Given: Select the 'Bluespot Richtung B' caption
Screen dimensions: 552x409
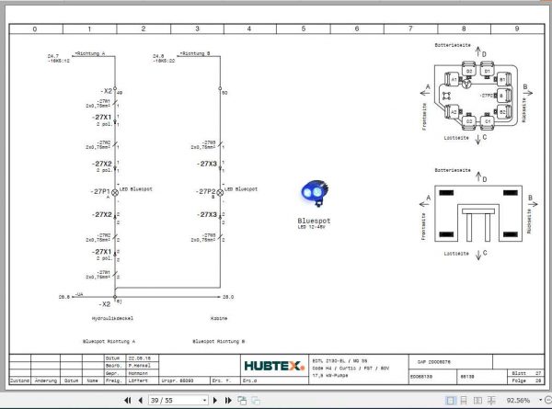Looking at the screenshot, I should click(219, 341).
